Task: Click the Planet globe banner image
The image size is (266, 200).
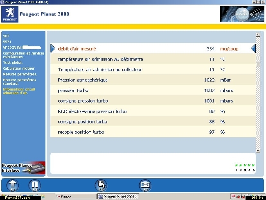Action: point(242,14)
